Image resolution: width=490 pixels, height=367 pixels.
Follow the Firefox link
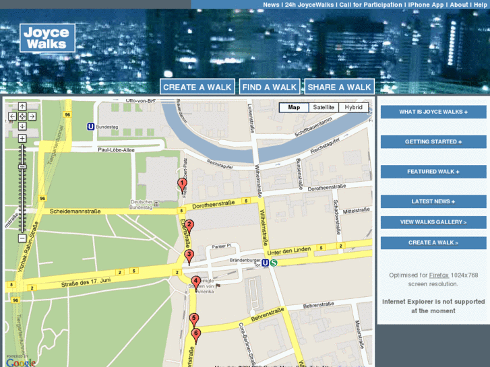[x=439, y=275]
